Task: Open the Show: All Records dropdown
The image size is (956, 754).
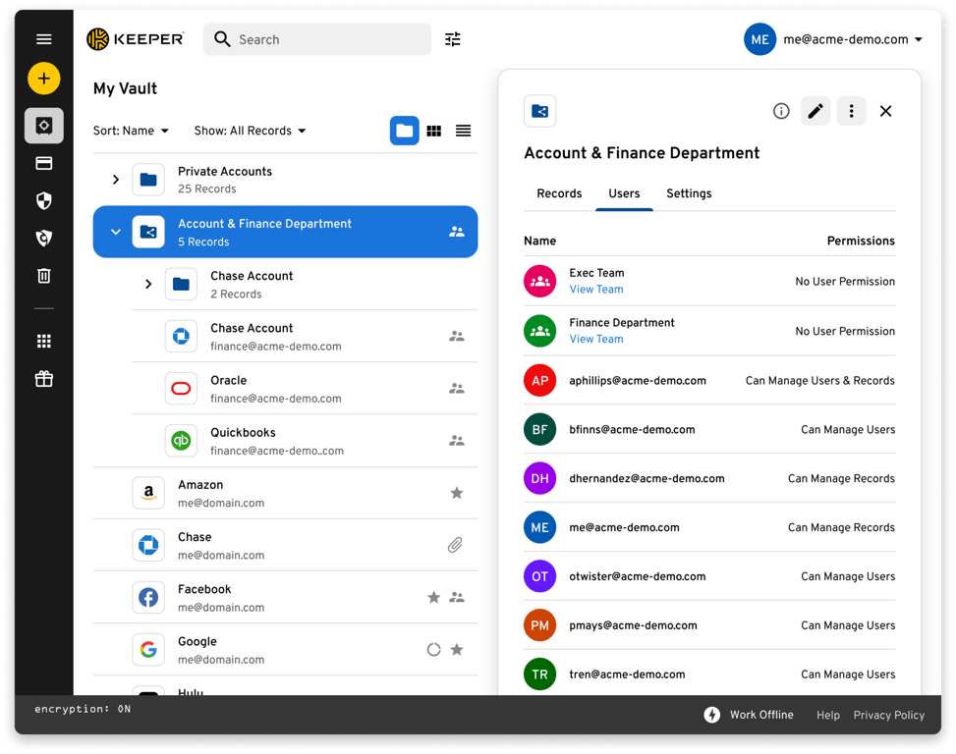Action: [x=250, y=131]
